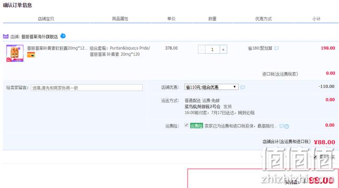Click the 单价 column header
The width and height of the screenshot is (339, 188).
click(171, 19)
